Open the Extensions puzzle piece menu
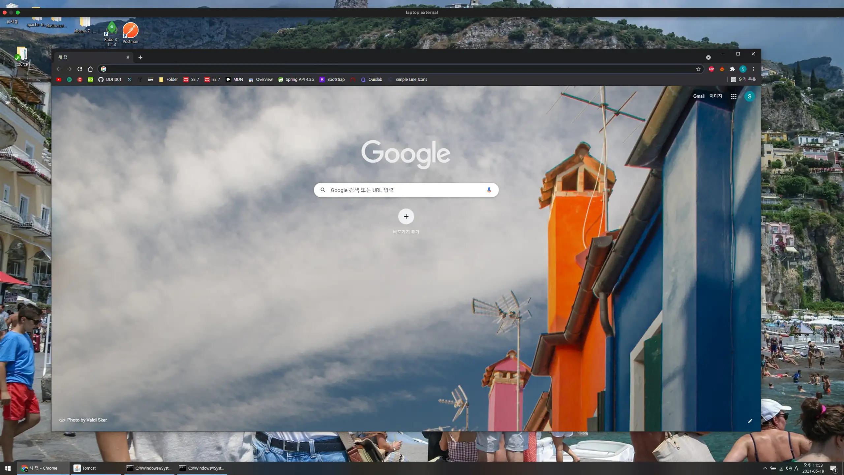This screenshot has width=844, height=475. pos(732,69)
